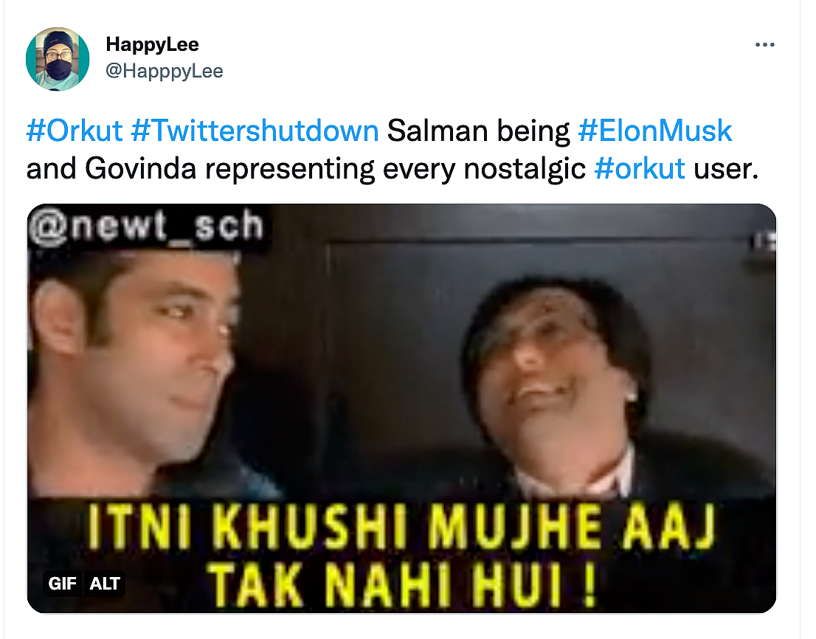Click the yellow ITNI KHUSHI caption text
816x639 pixels.
pyautogui.click(x=401, y=528)
